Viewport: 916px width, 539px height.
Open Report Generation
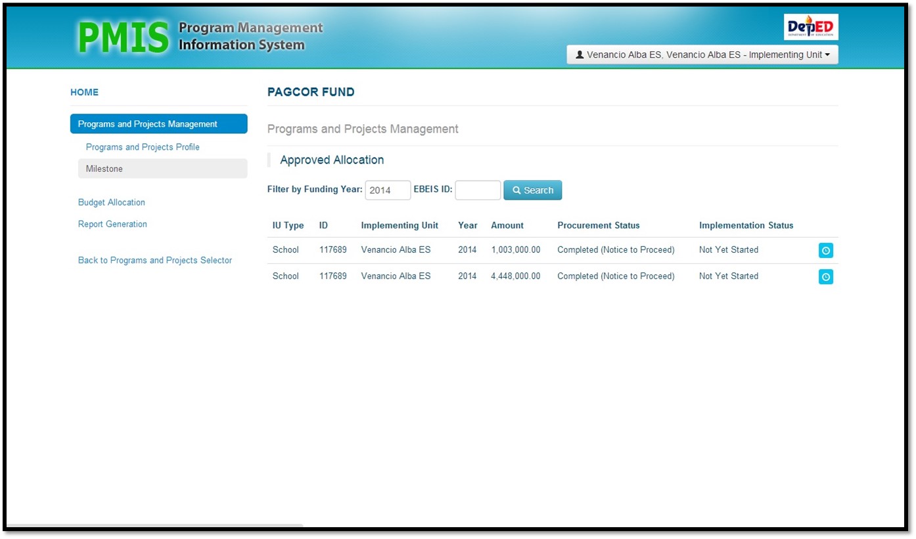pyautogui.click(x=112, y=224)
